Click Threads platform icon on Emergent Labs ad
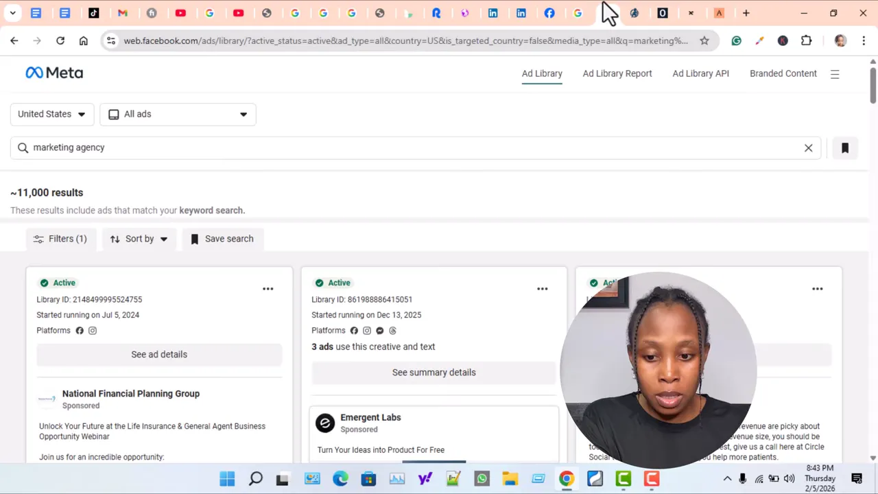Viewport: 878px width, 494px height. [x=393, y=331]
